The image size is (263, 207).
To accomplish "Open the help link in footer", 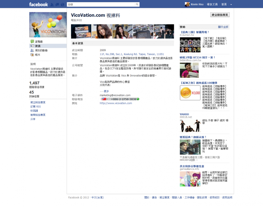I will [x=227, y=198].
